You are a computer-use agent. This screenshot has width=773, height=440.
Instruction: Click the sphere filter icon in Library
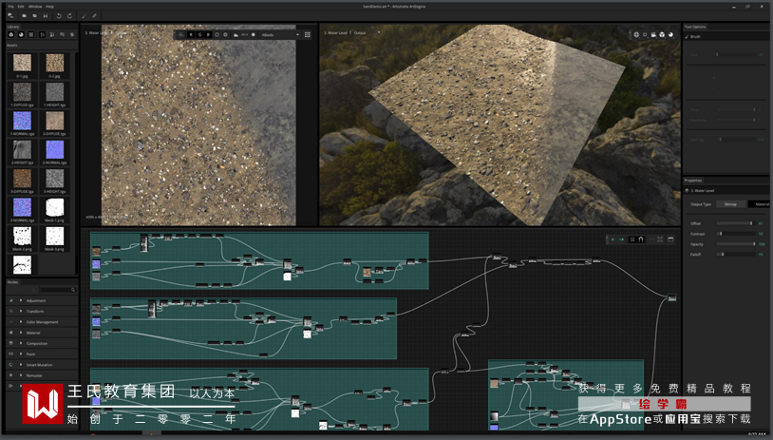click(x=21, y=34)
